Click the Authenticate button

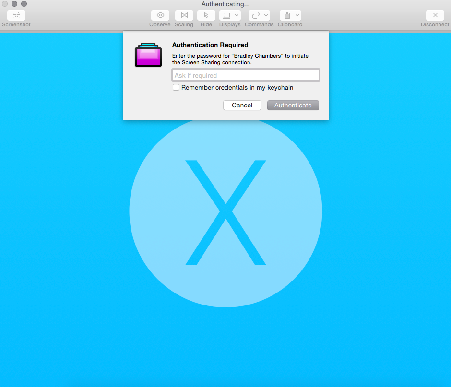293,105
